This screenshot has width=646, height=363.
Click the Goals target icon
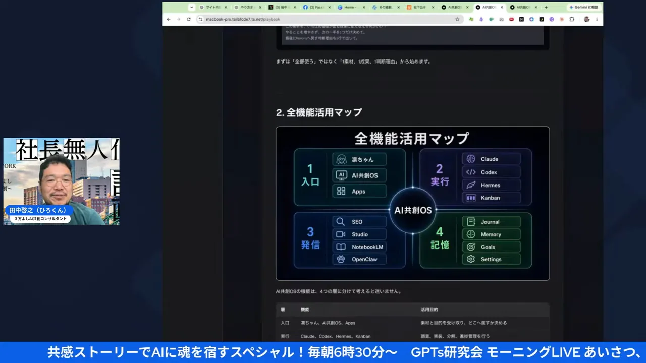tap(471, 247)
